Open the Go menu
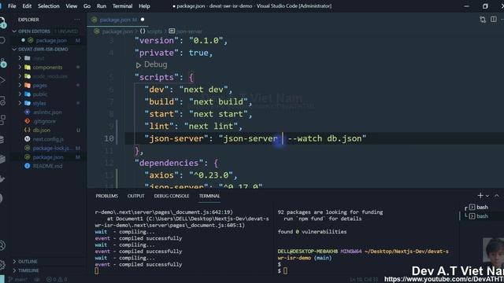Screen dimensions: 504x283 coord(87,6)
